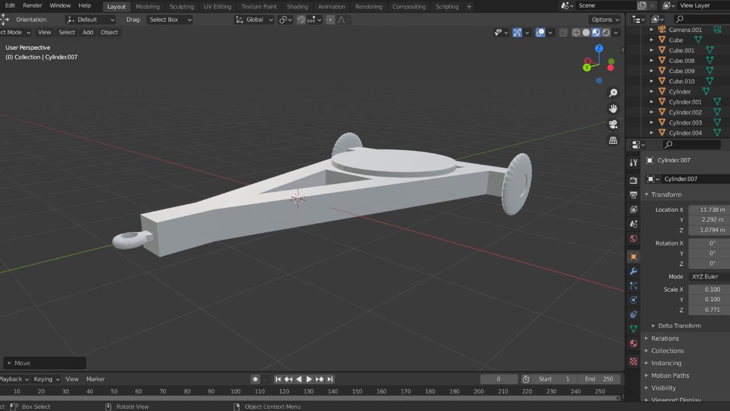
Task: Click the Scale Z value field
Action: tap(709, 309)
